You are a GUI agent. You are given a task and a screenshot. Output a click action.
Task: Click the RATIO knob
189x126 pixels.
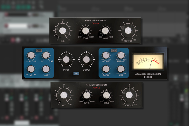click(106, 69)
